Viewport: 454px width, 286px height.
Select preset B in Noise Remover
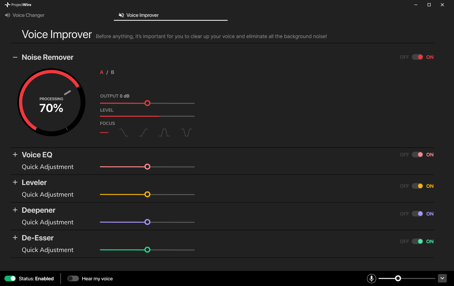(113, 72)
